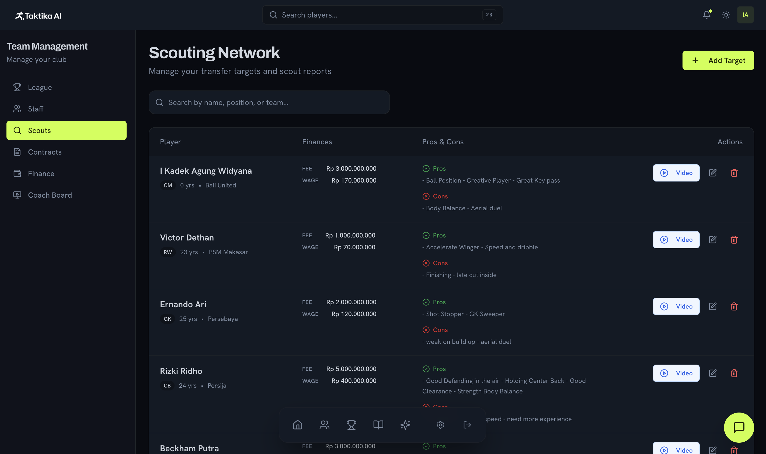Image resolution: width=766 pixels, height=454 pixels.
Task: Select Scouts in the sidebar
Action: click(66, 130)
